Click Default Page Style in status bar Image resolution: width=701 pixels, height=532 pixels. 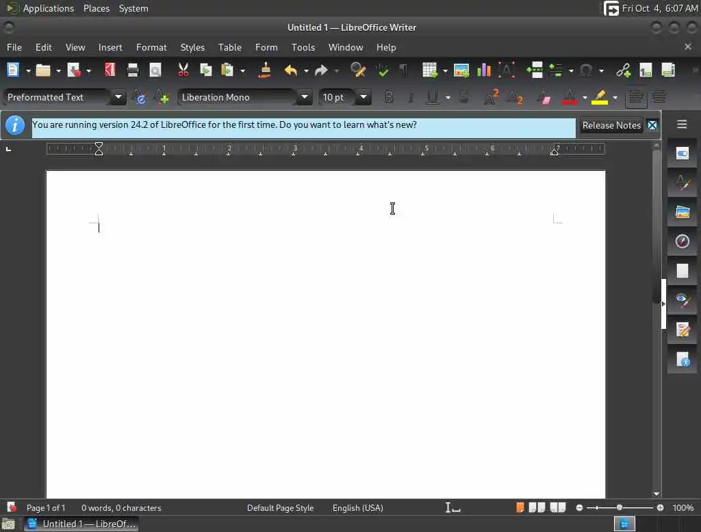pyautogui.click(x=280, y=508)
